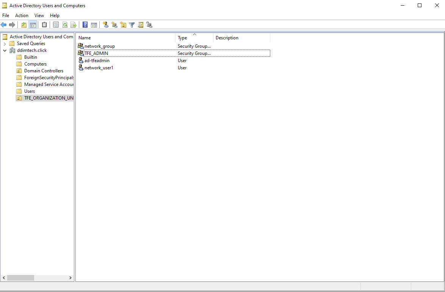The width and height of the screenshot is (445, 292).
Task: Go up one level with folder icon
Action: point(24,25)
